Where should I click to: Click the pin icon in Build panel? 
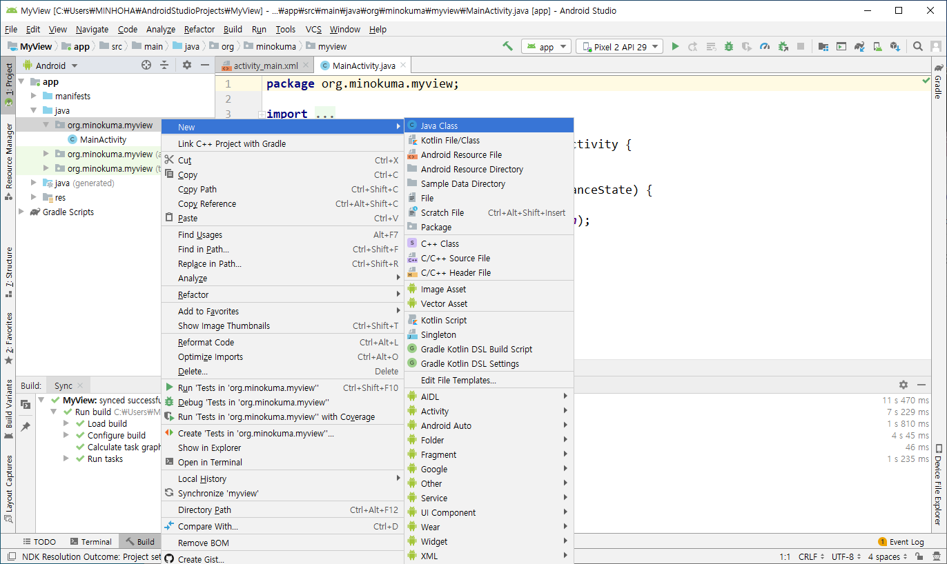[26, 427]
